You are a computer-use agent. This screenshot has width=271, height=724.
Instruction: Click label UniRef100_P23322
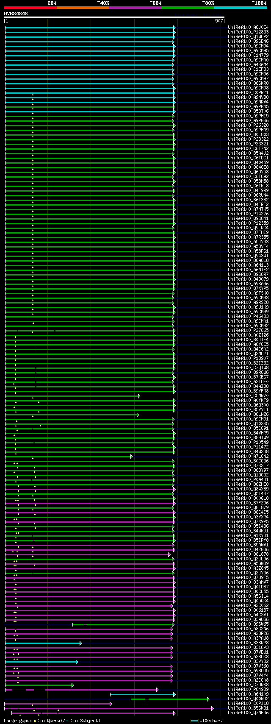pyautogui.click(x=248, y=139)
